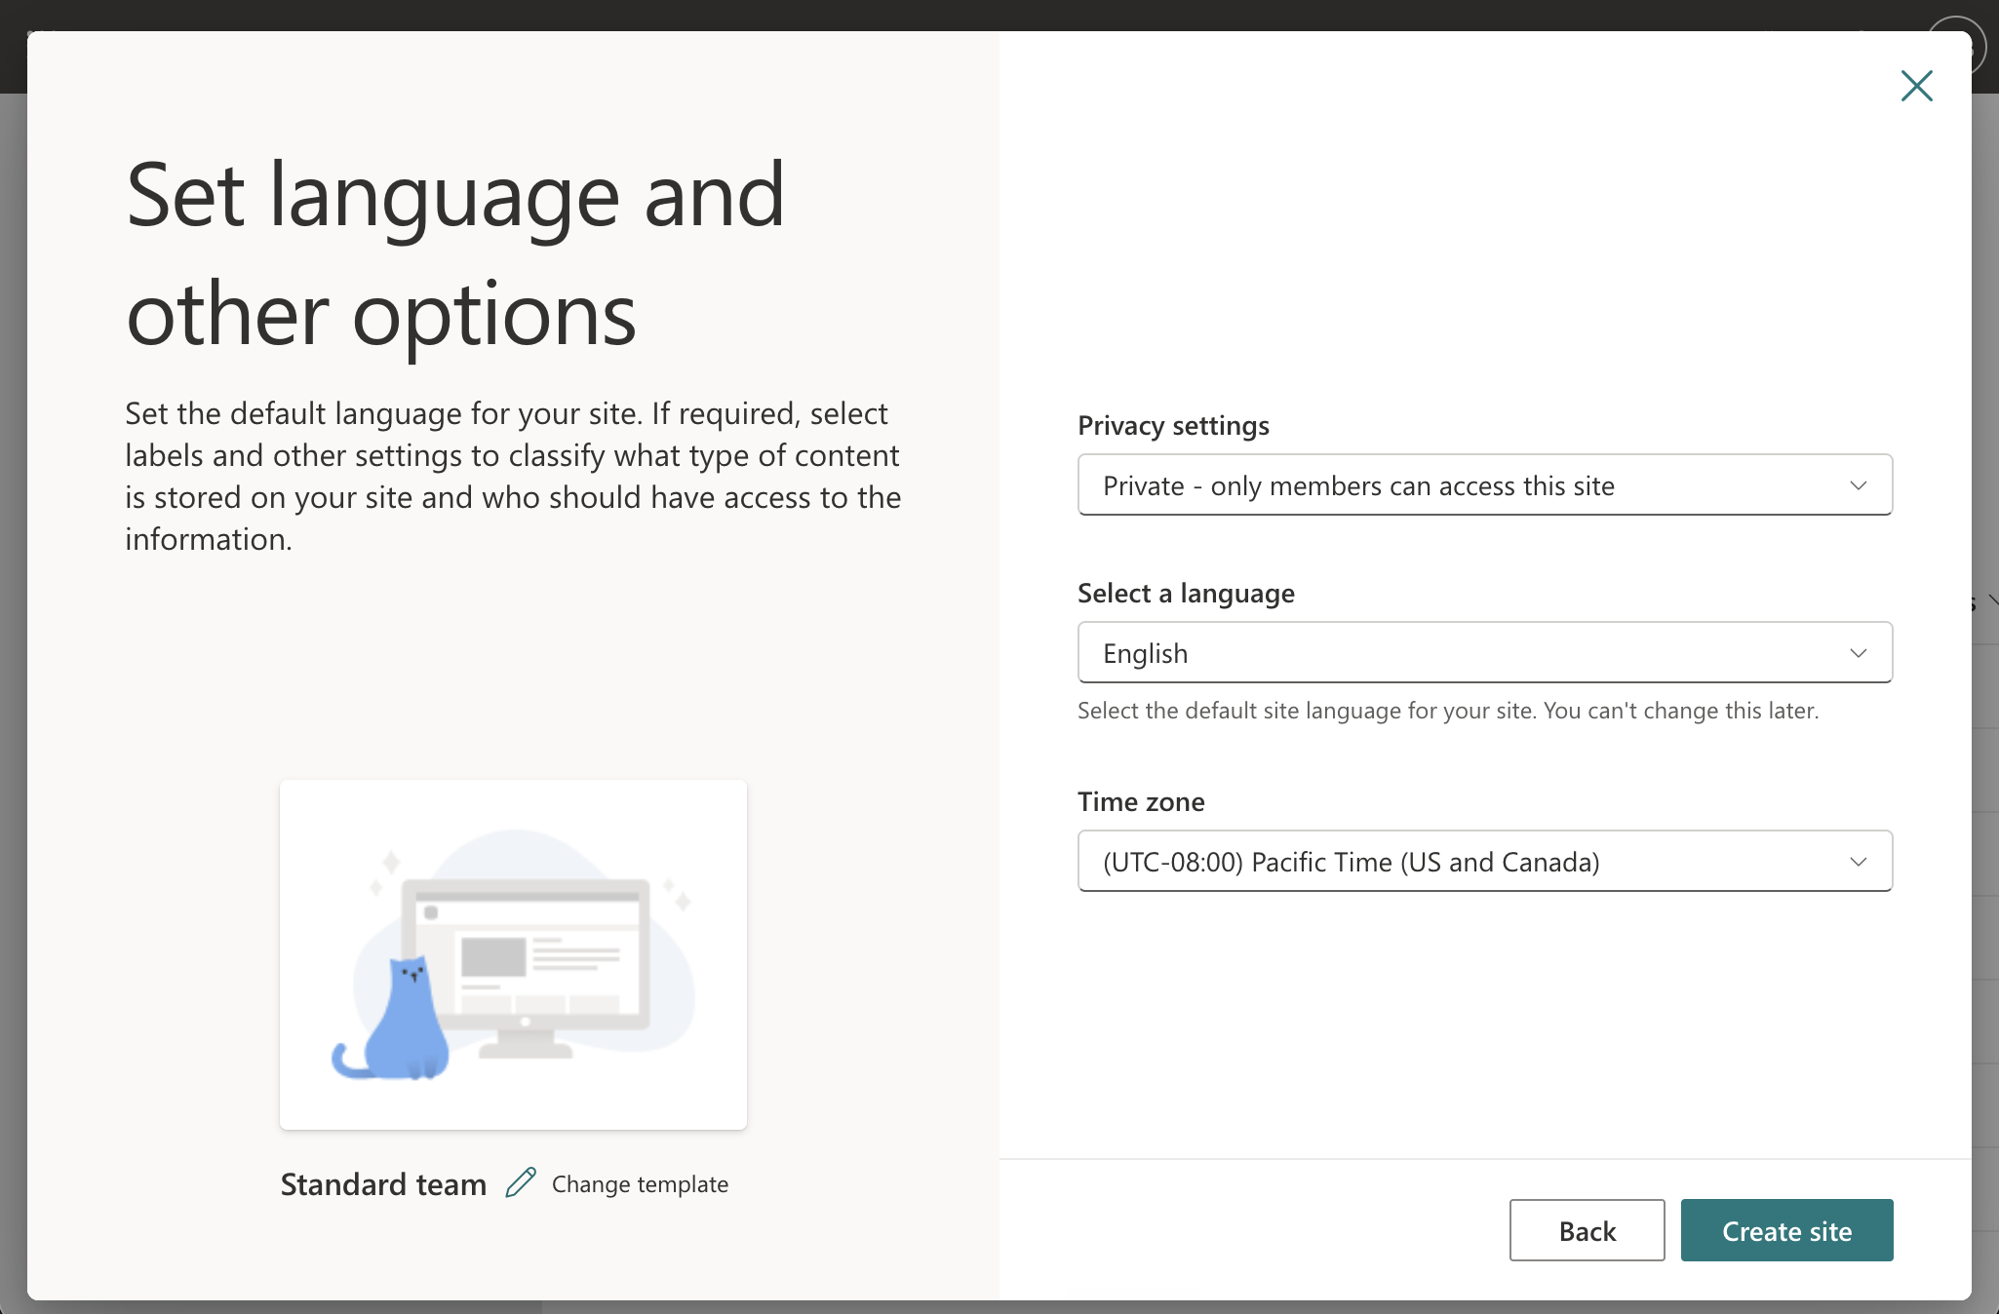Open the Time zone dropdown
The width and height of the screenshot is (1999, 1314).
tap(1484, 861)
